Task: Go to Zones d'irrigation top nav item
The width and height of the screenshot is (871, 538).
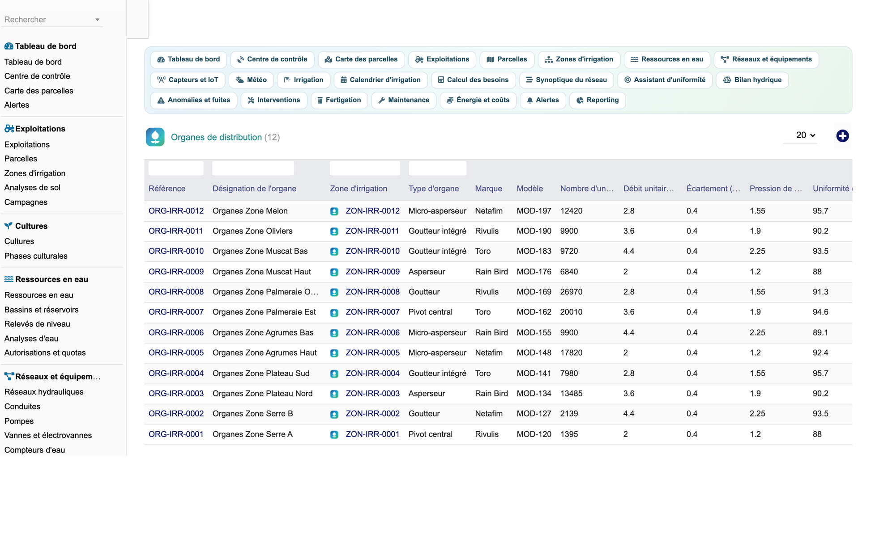Action: click(x=579, y=59)
